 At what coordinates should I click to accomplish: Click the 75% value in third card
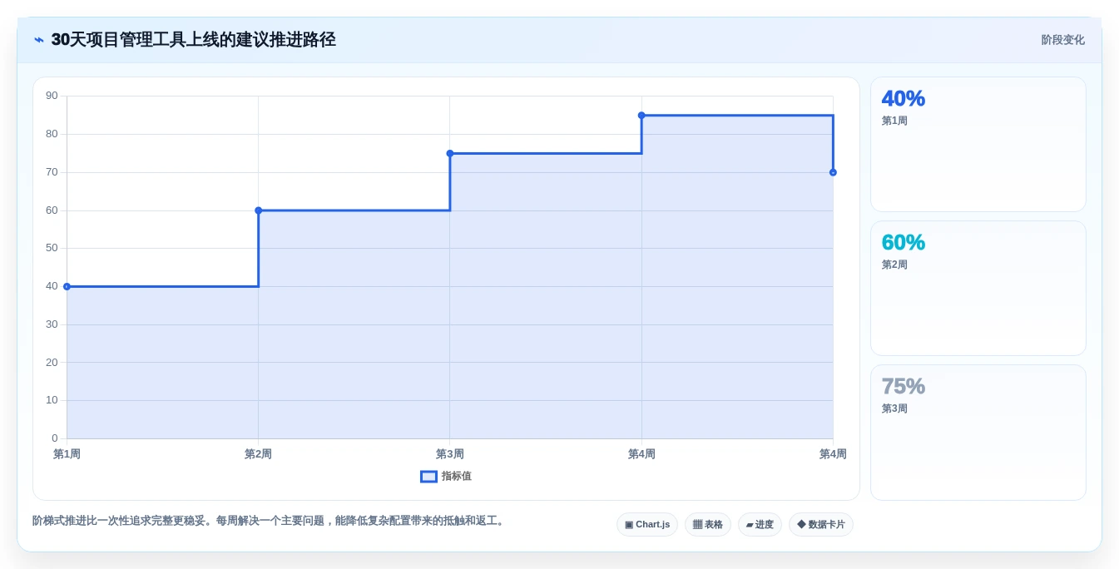tap(904, 386)
